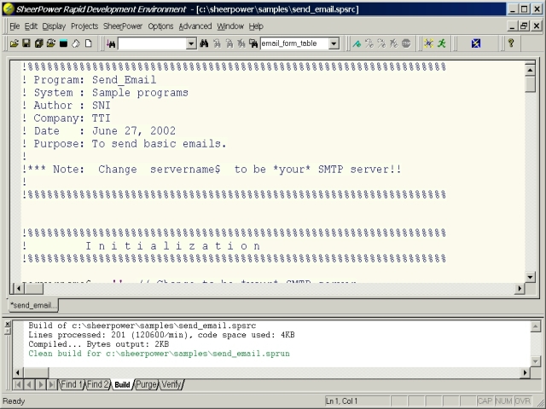Viewport: 546px width, 409px height.
Task: Click the first-tab navigation arrow
Action: click(x=18, y=384)
